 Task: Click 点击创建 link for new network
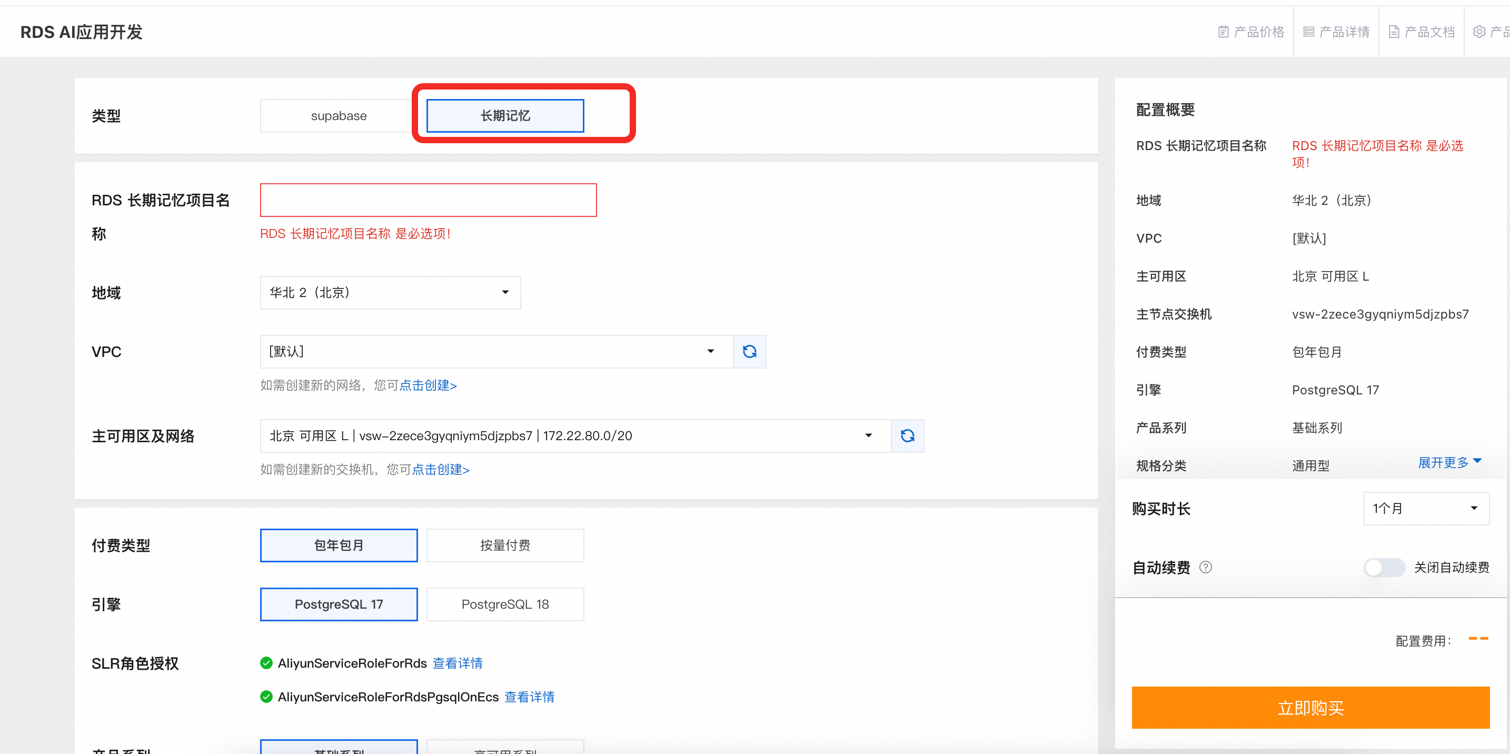pos(428,385)
